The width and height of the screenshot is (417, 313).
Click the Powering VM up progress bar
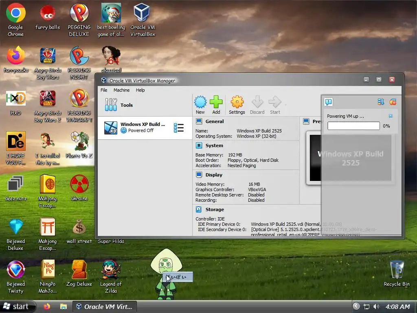(353, 126)
